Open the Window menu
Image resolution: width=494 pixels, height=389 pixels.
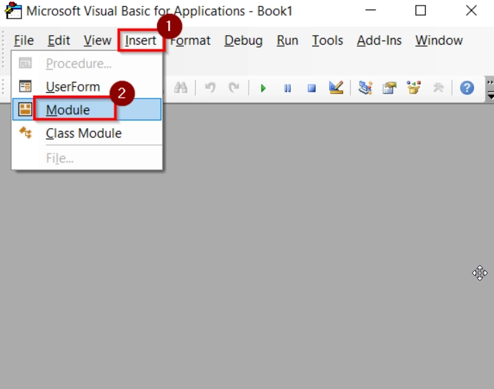(439, 41)
